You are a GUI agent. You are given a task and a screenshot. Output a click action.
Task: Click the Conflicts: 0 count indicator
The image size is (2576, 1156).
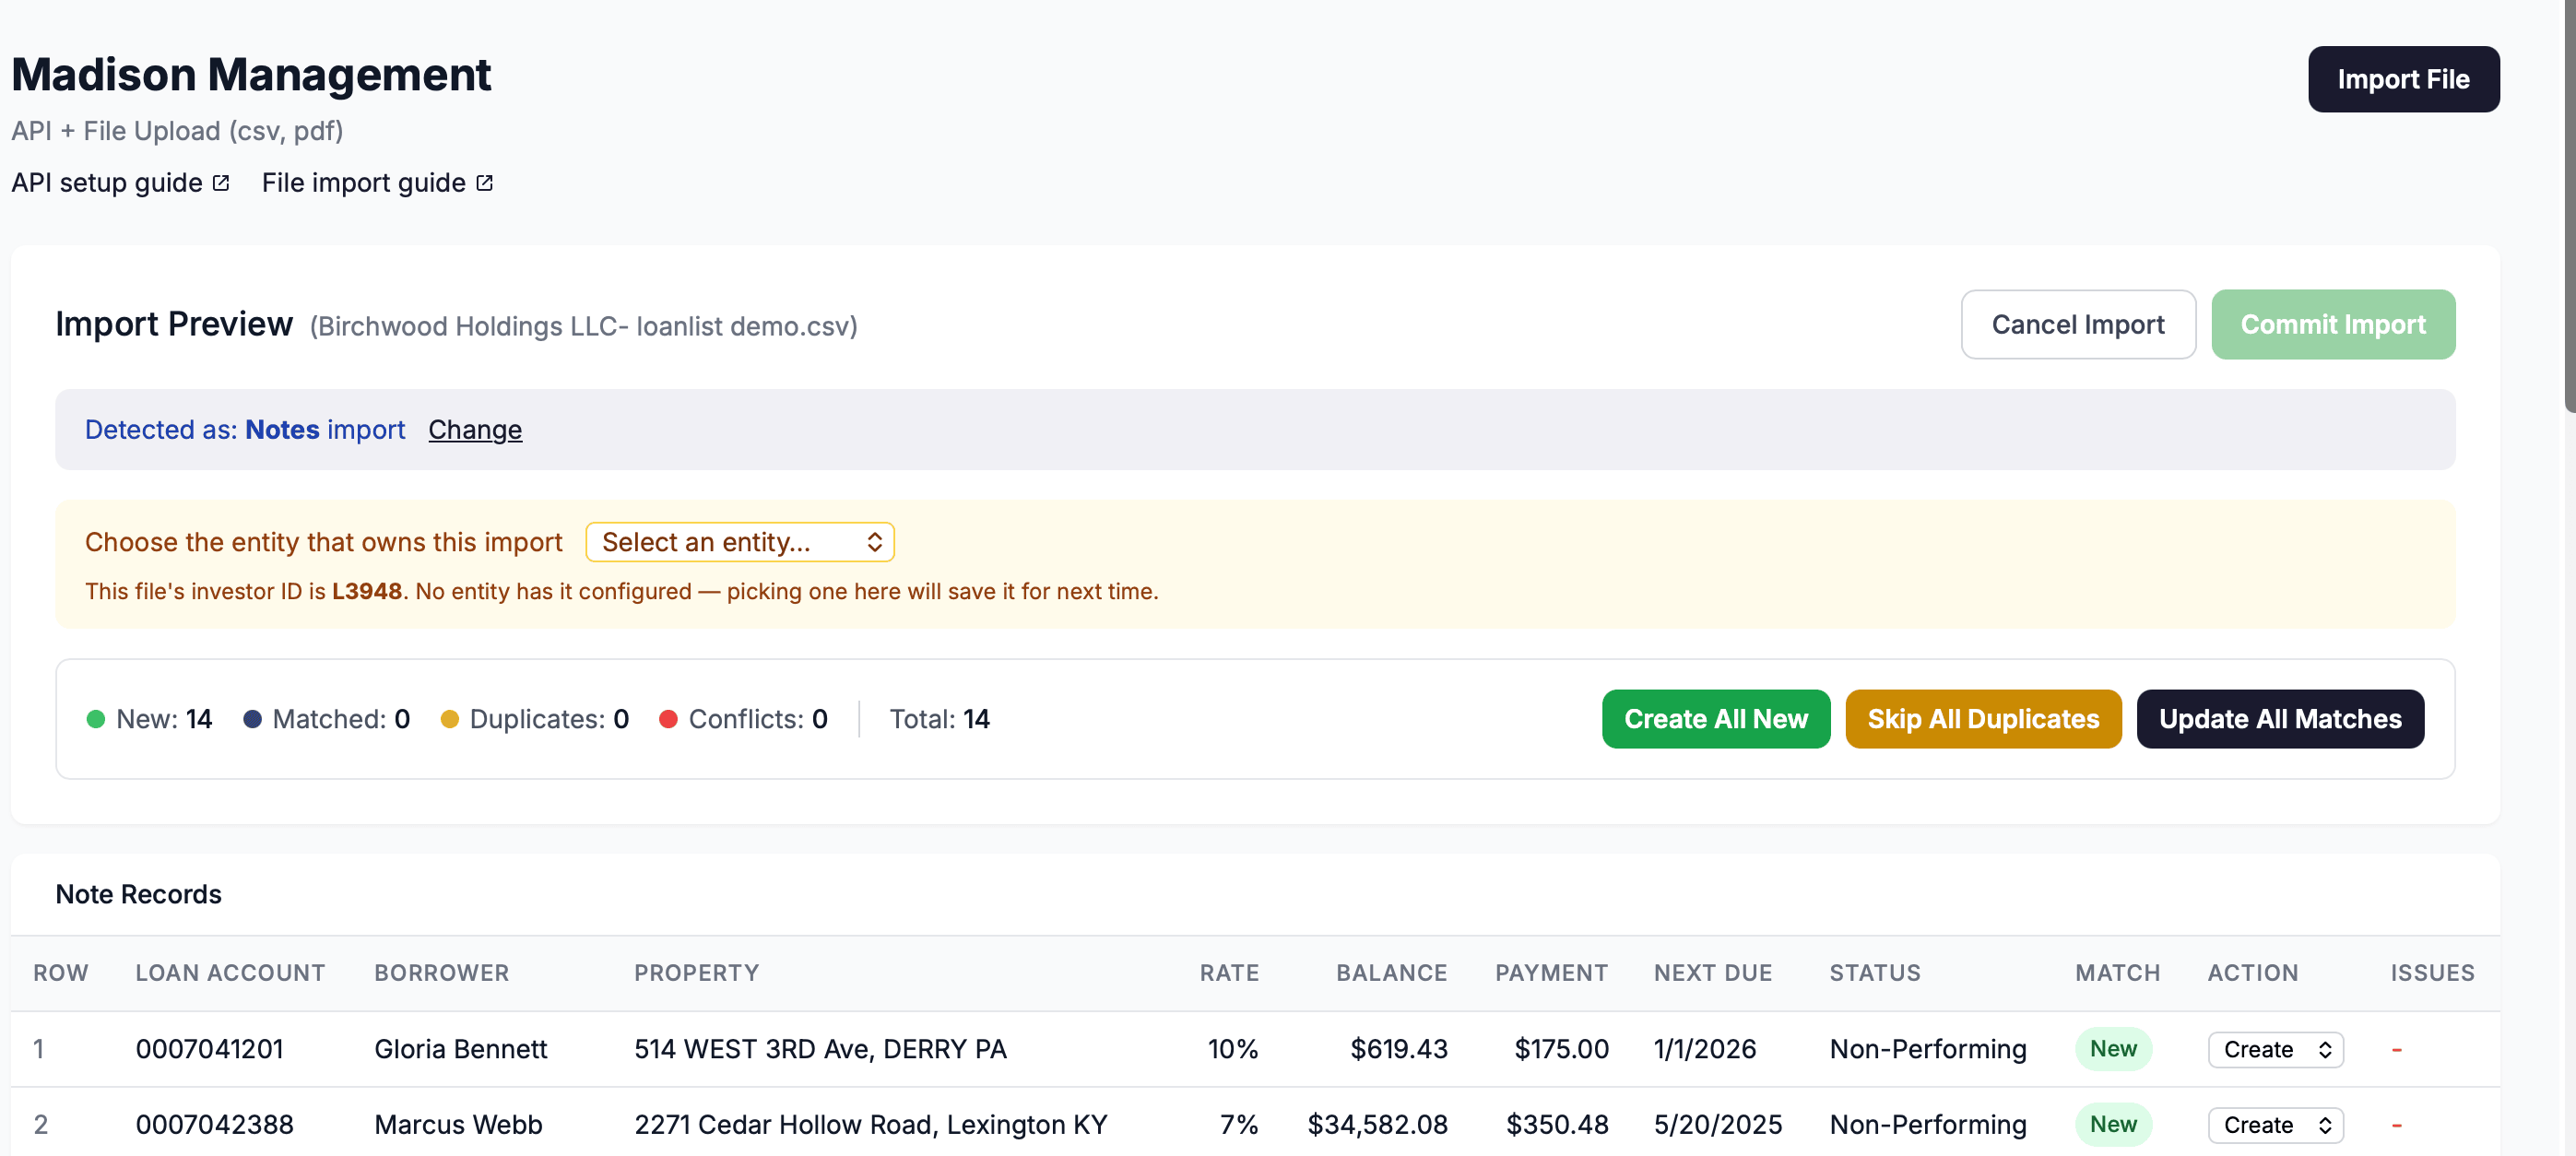pyautogui.click(x=744, y=719)
